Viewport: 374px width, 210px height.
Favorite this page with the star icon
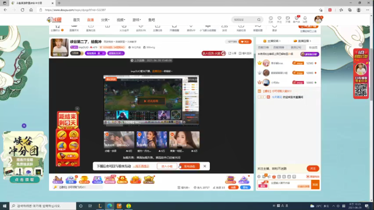(x=321, y=10)
